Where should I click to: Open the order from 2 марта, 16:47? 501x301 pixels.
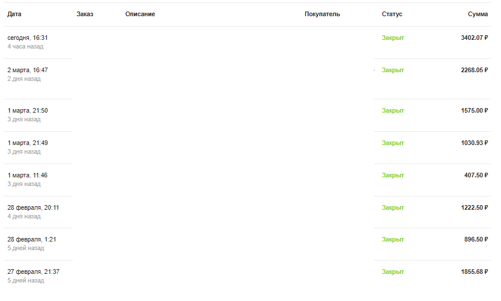point(28,70)
